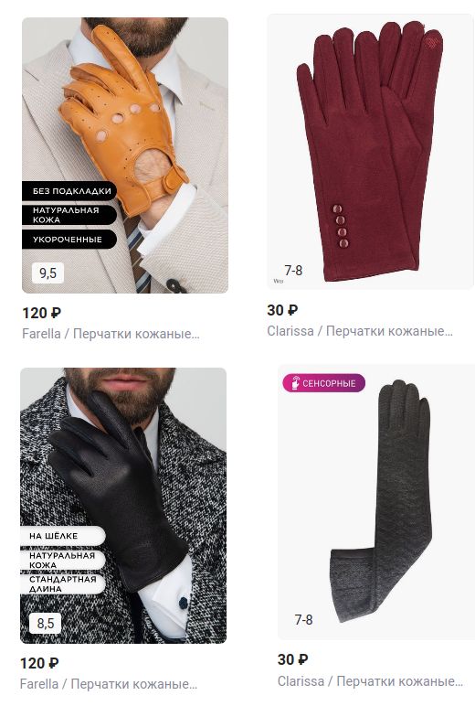Click the СТАНДАРТНАЯ ДЛИНА label

pos(62,584)
